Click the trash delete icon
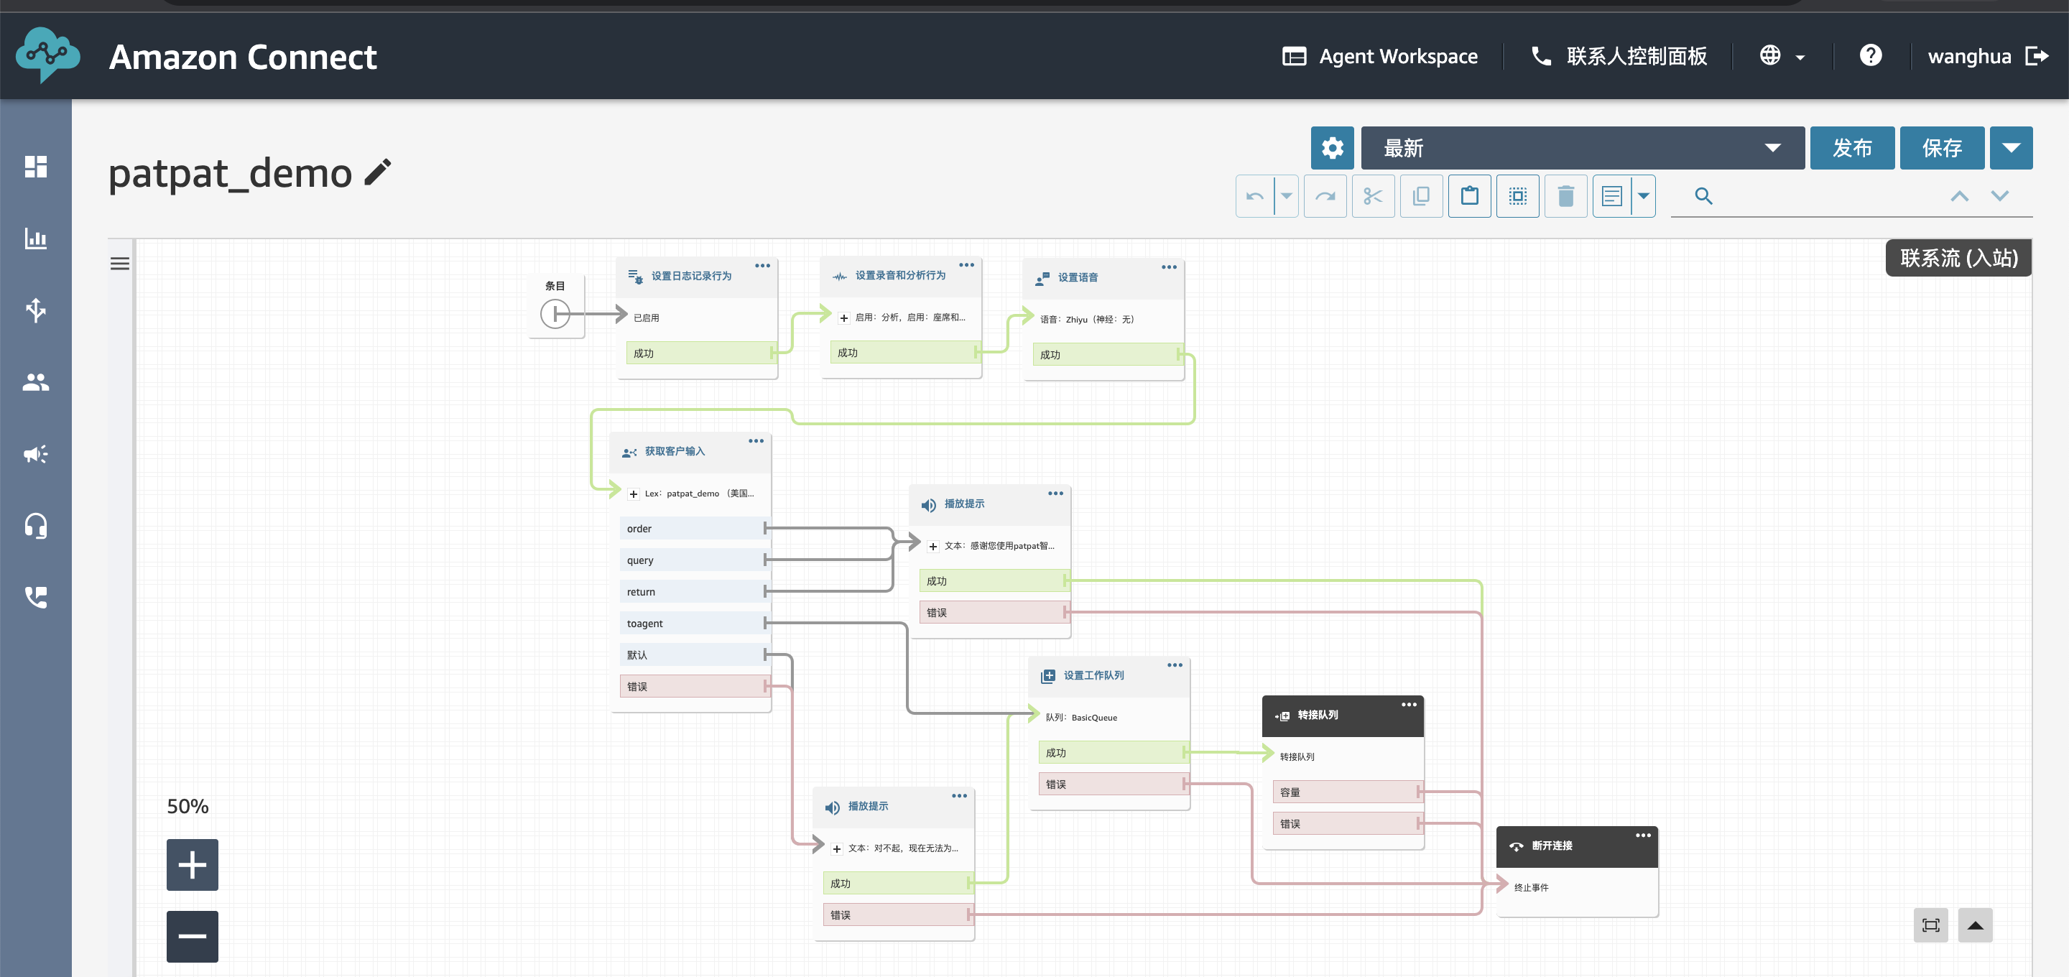 click(1565, 196)
